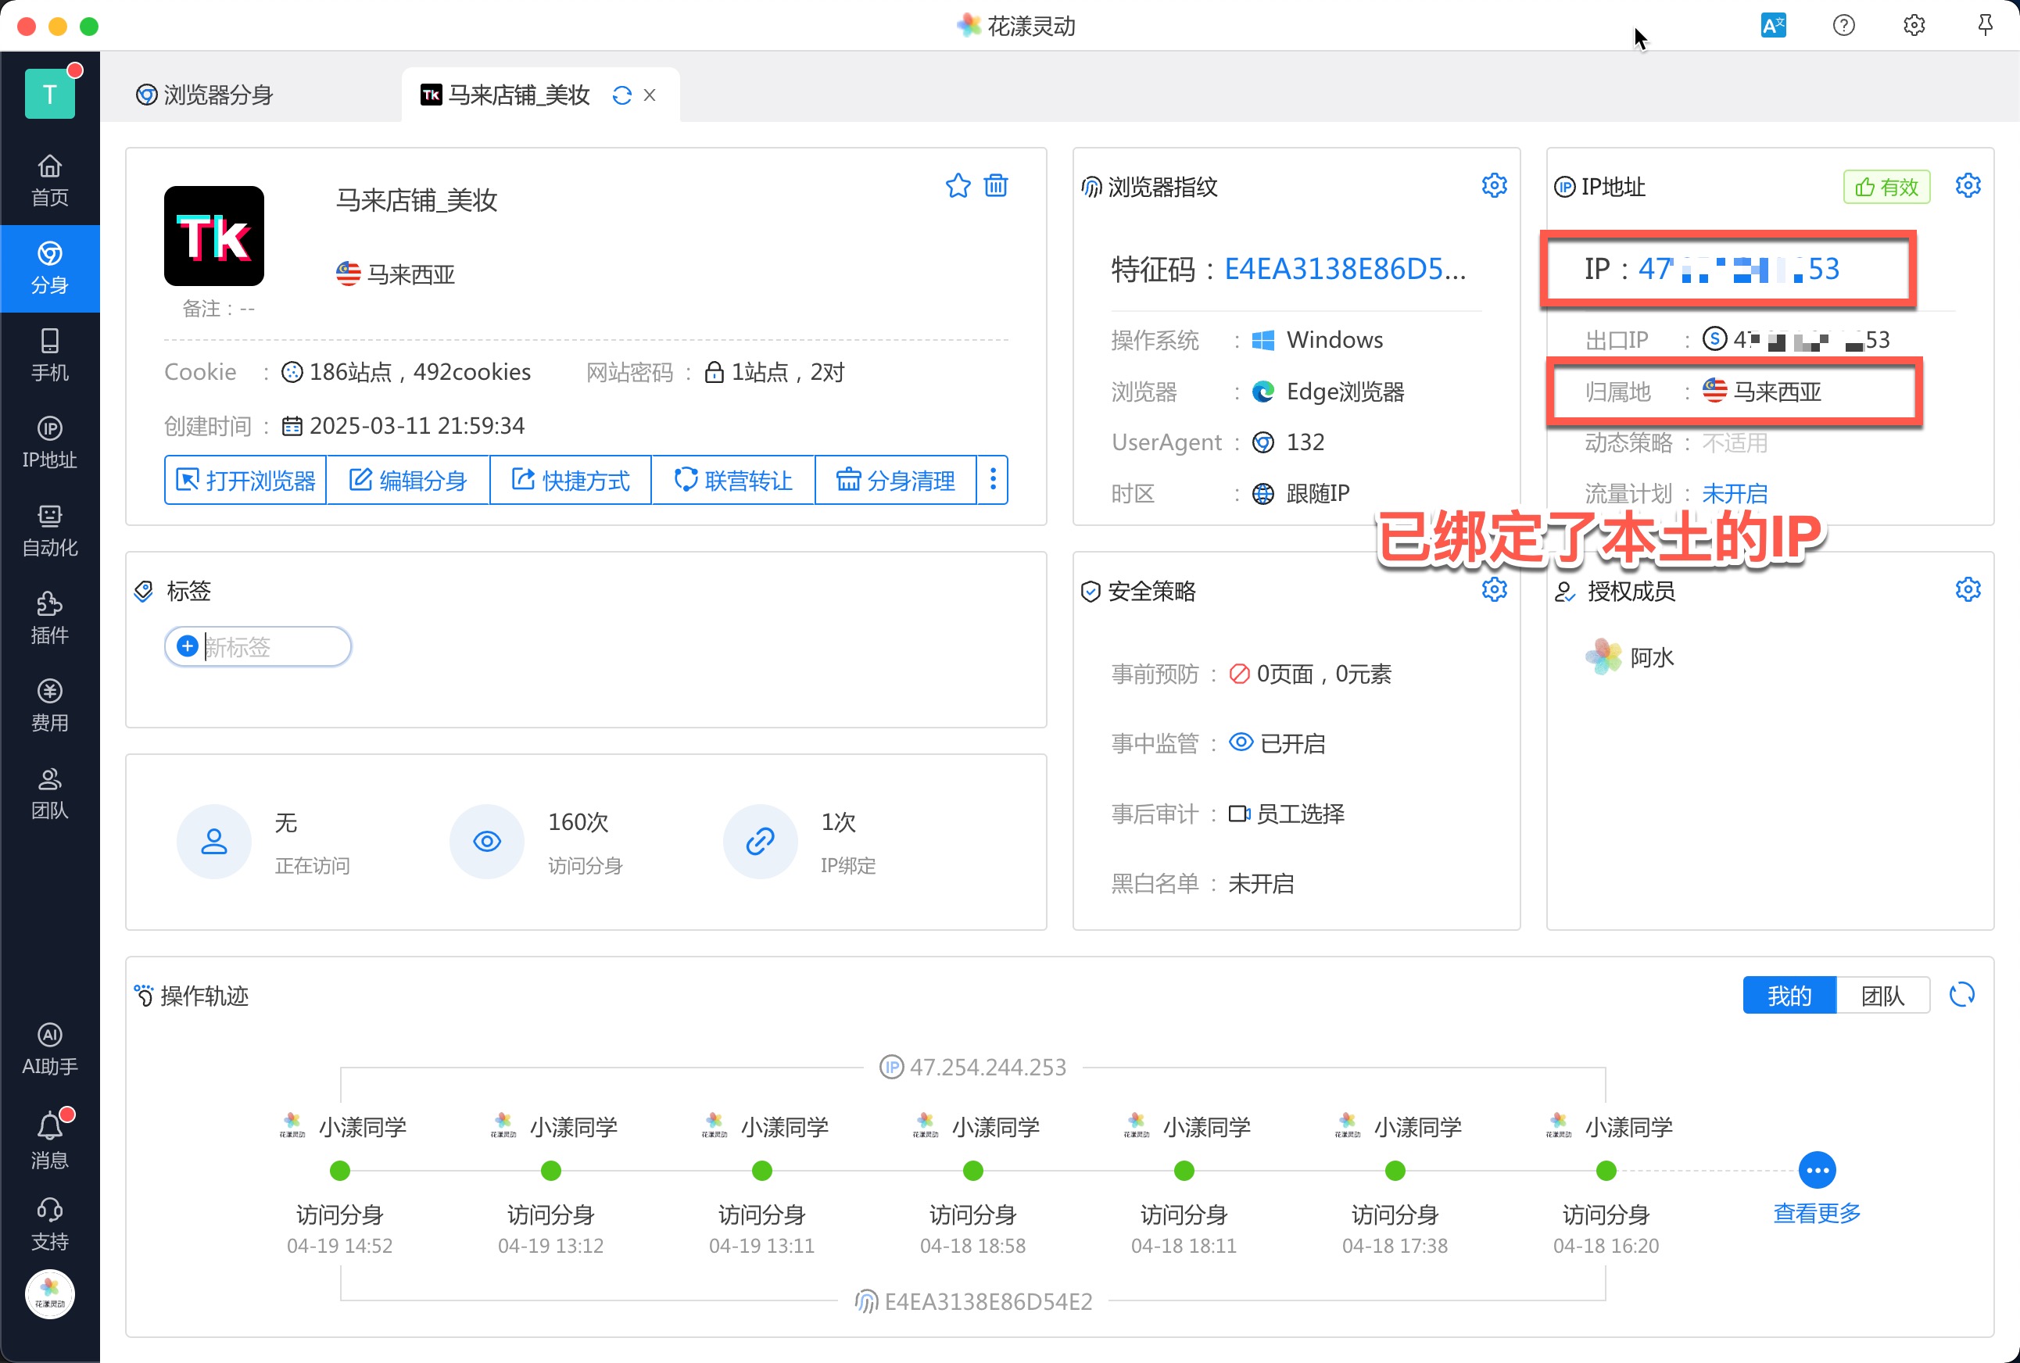This screenshot has height=1363, width=2020.
Task: Pin the window with pushpin icon
Action: [x=1984, y=25]
